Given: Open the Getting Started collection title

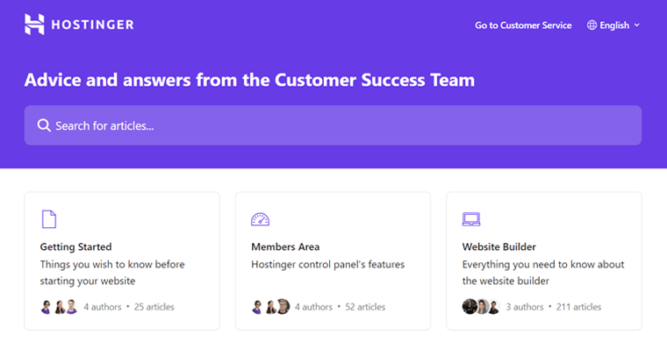Looking at the screenshot, I should tap(75, 246).
